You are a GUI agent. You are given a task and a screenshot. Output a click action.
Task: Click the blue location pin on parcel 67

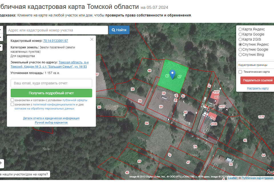point(172,74)
